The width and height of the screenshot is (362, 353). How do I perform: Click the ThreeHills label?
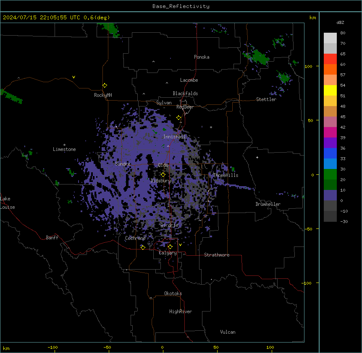coord(226,175)
